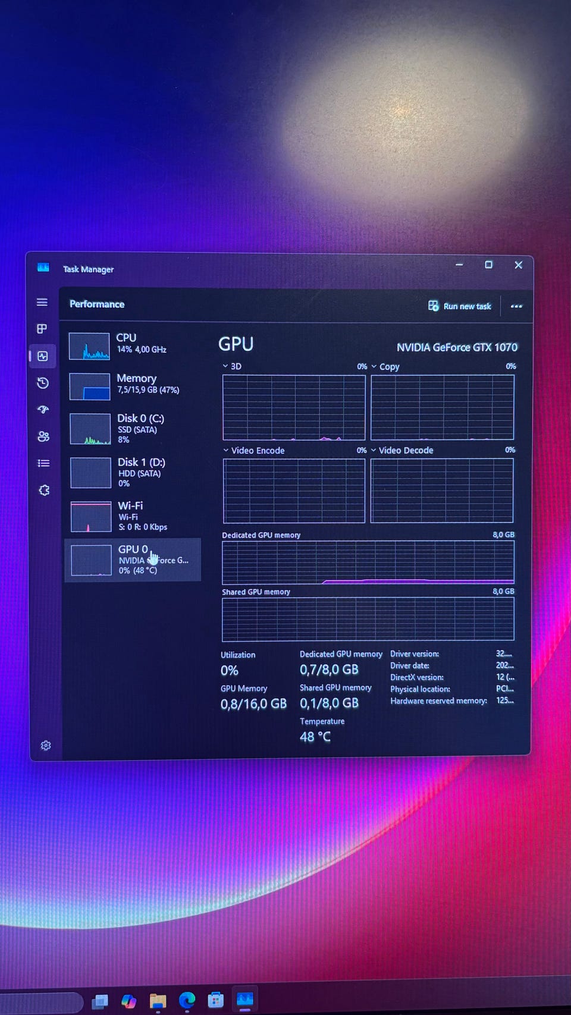571x1015 pixels.
Task: Click the Task Manager taskbar icon
Action: (245, 1000)
